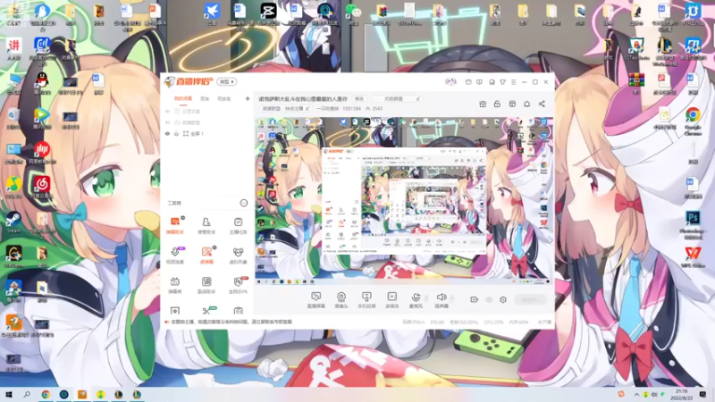The width and height of the screenshot is (715, 402).
Task: Open the 虚拟形象 bear-face tool
Action: tap(238, 255)
